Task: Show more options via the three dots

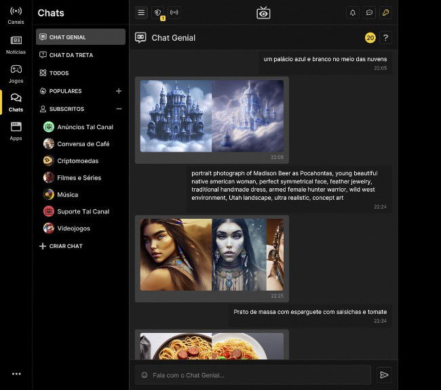Action: [16, 373]
